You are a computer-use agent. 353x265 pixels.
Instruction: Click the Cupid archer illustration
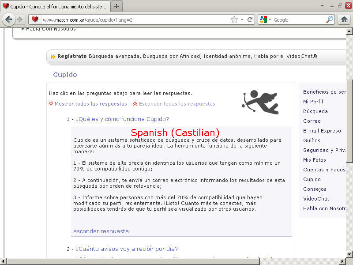260,102
